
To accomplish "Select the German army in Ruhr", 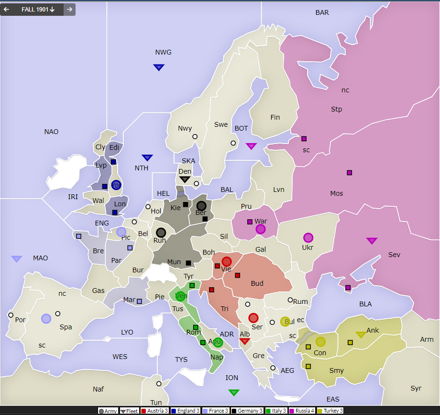I will 161,233.
